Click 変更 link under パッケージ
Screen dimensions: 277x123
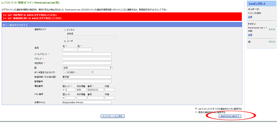[250, 17]
